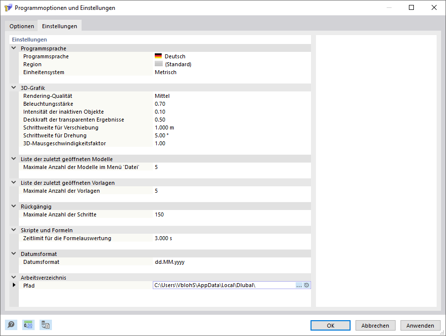Click the Anwenden button
This screenshot has height=336, width=446.
(420, 326)
